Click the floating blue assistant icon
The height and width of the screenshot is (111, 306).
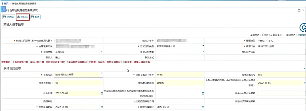(303, 28)
